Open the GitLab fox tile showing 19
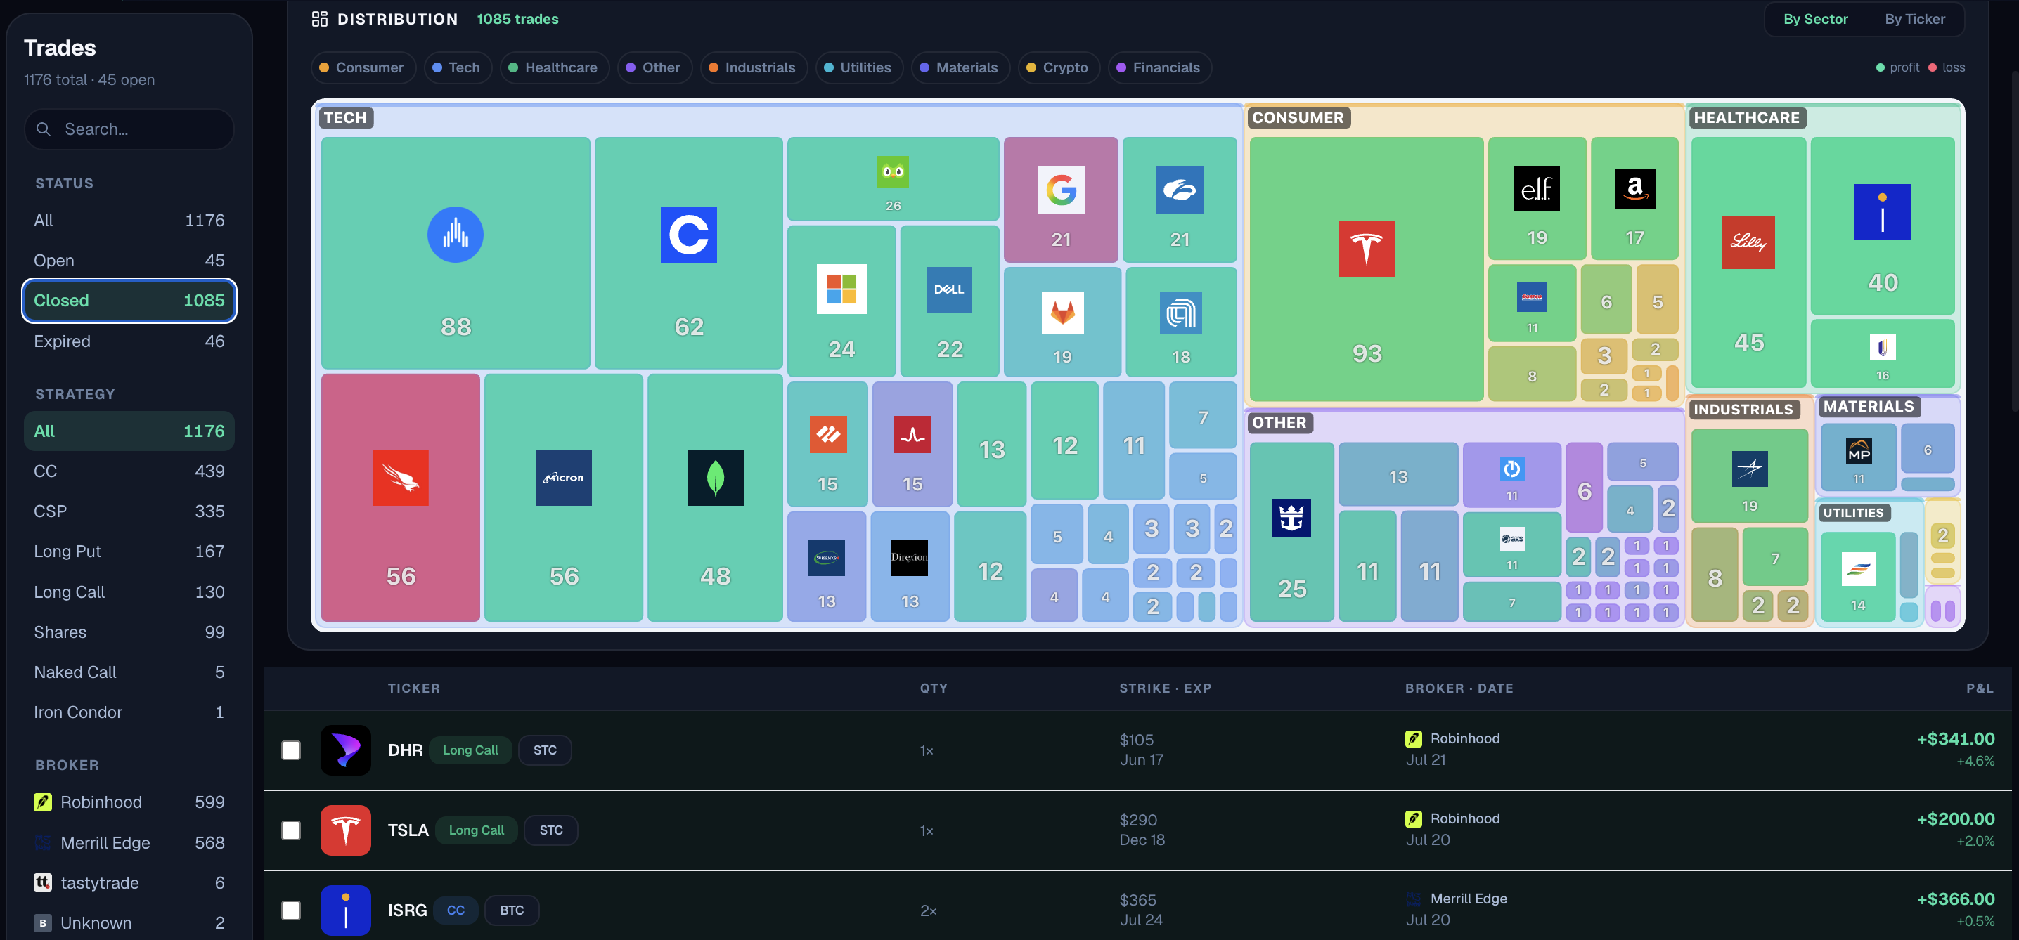 coord(1062,322)
